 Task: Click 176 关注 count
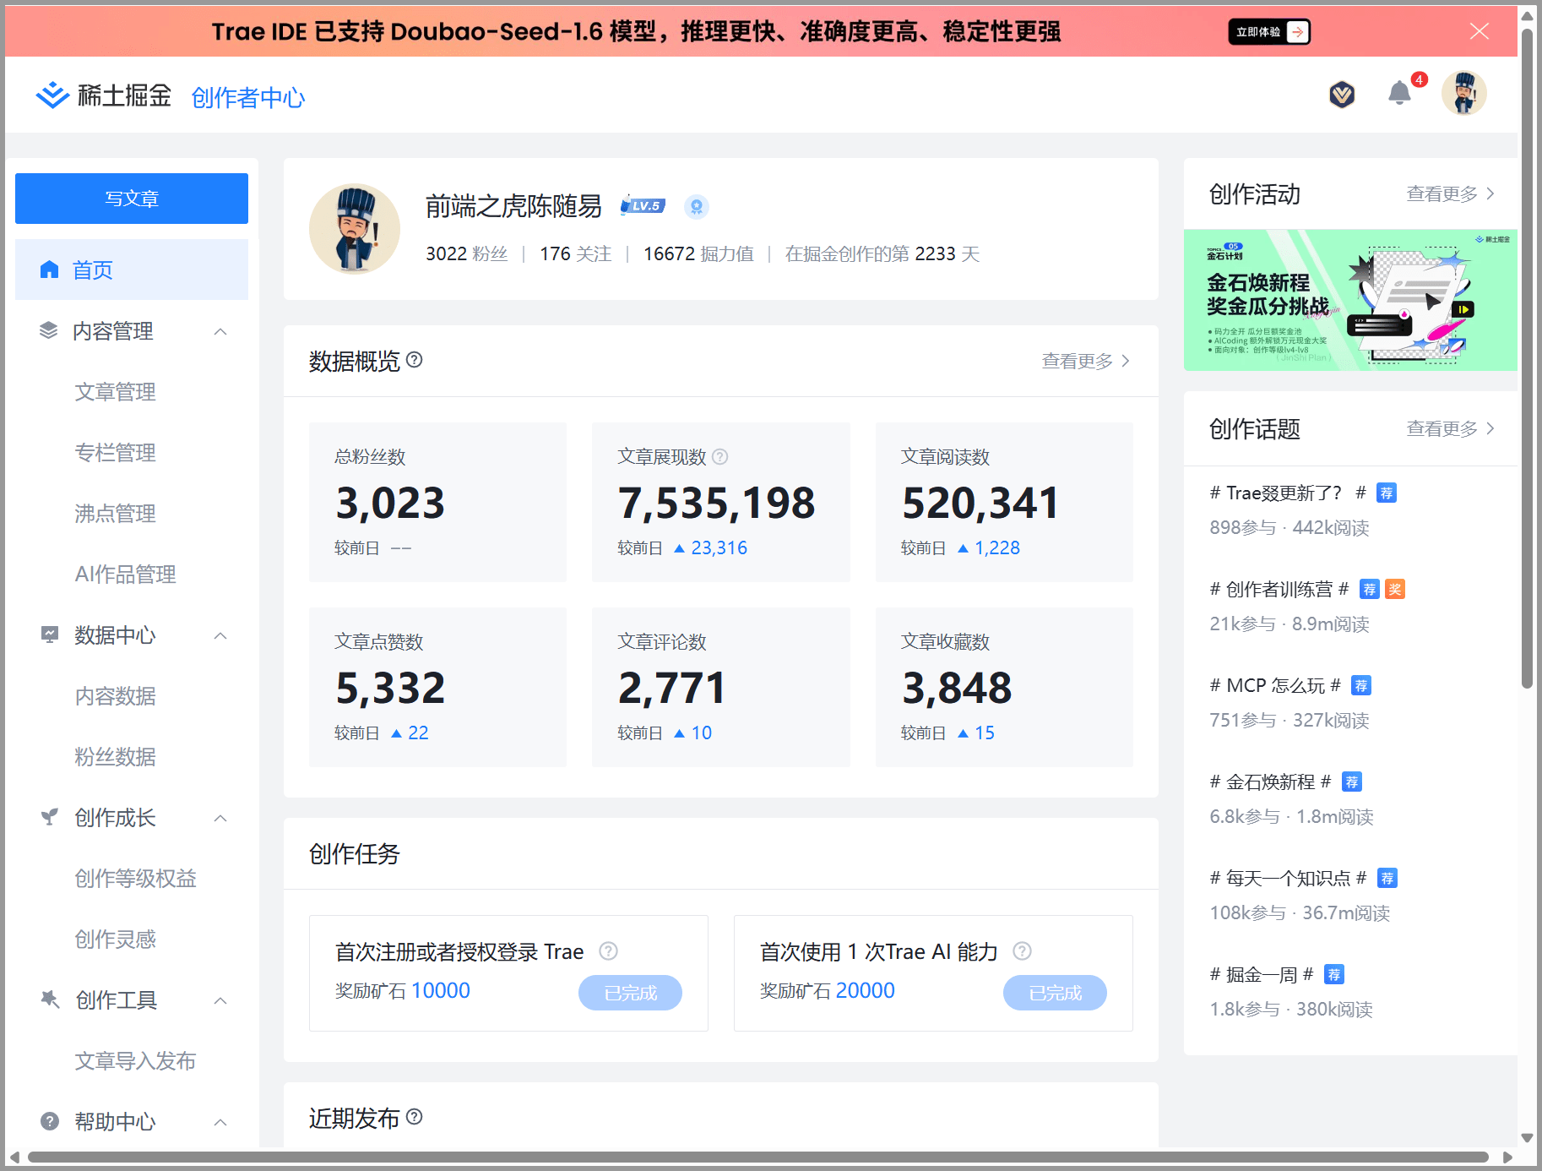click(576, 254)
